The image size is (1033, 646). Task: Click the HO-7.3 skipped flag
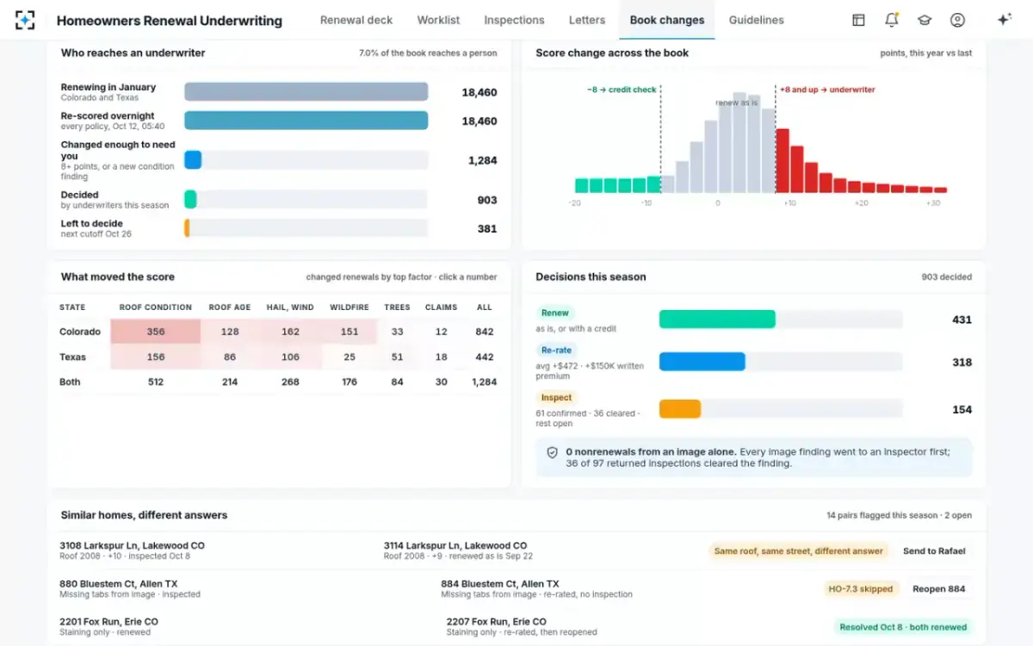tap(861, 589)
